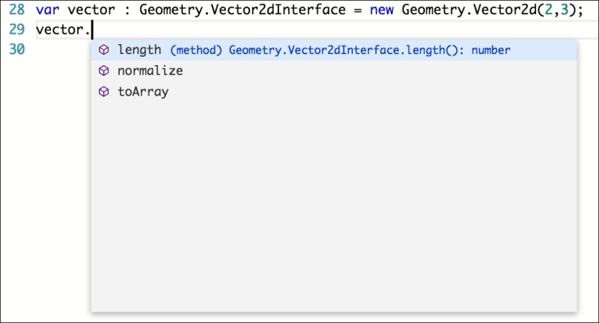This screenshot has height=323, width=599.
Task: Click the empty area of the suggestion popup
Action: click(334, 206)
